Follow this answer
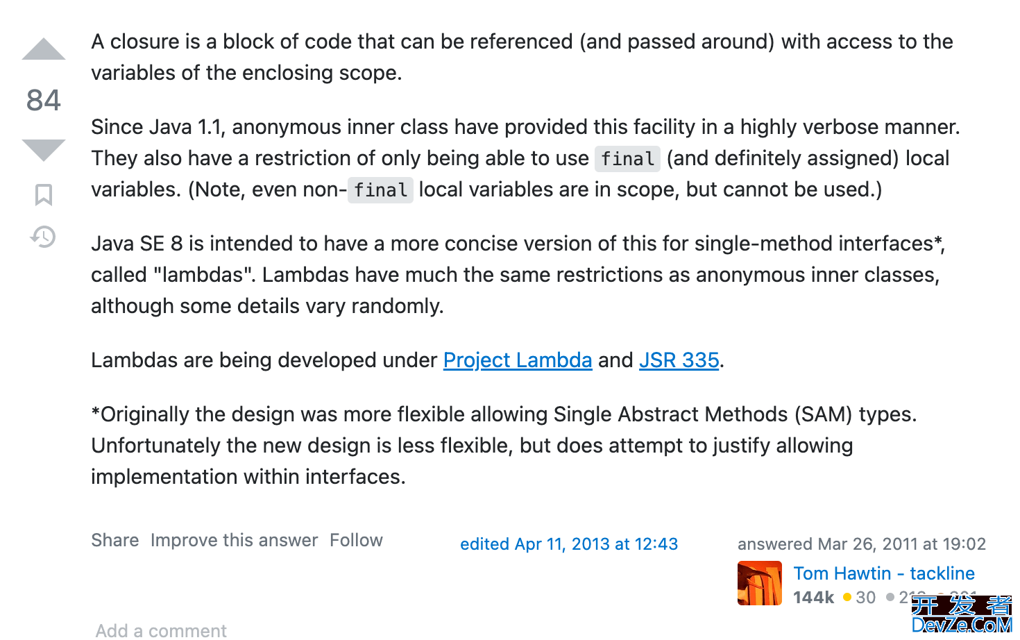This screenshot has height=640, width=1020. coord(356,540)
